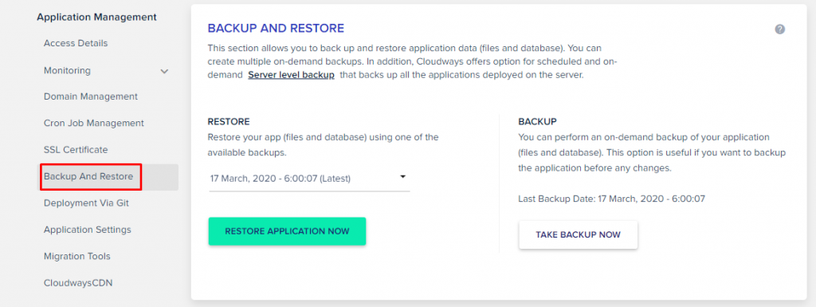
Task: Select CloudwaysCDN in sidebar
Action: coord(78,283)
